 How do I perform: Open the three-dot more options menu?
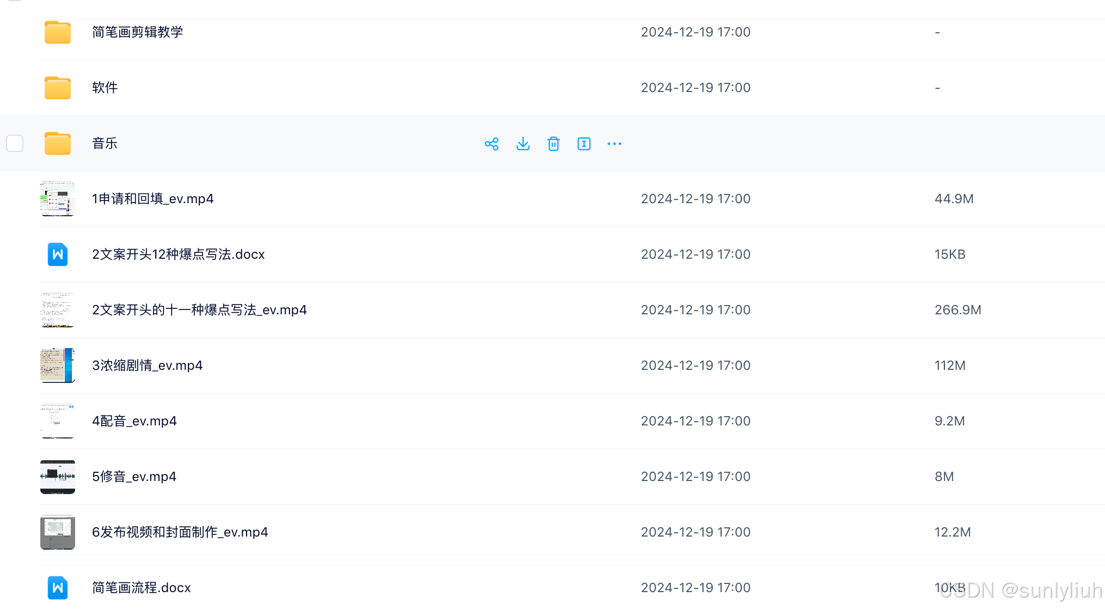614,144
